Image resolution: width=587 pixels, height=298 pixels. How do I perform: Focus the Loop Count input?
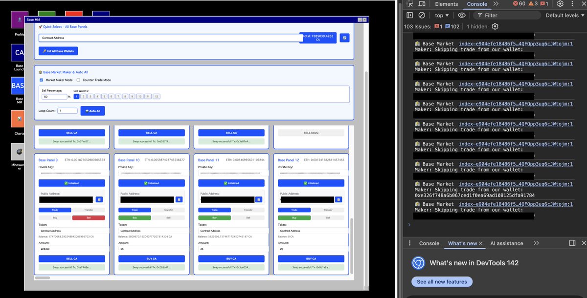tap(68, 111)
